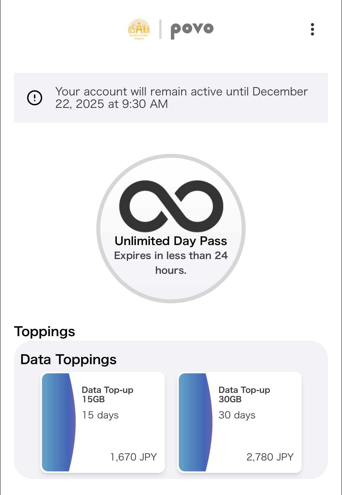Click the divider between Osaka and povo logos
342x495 pixels.
click(160, 29)
